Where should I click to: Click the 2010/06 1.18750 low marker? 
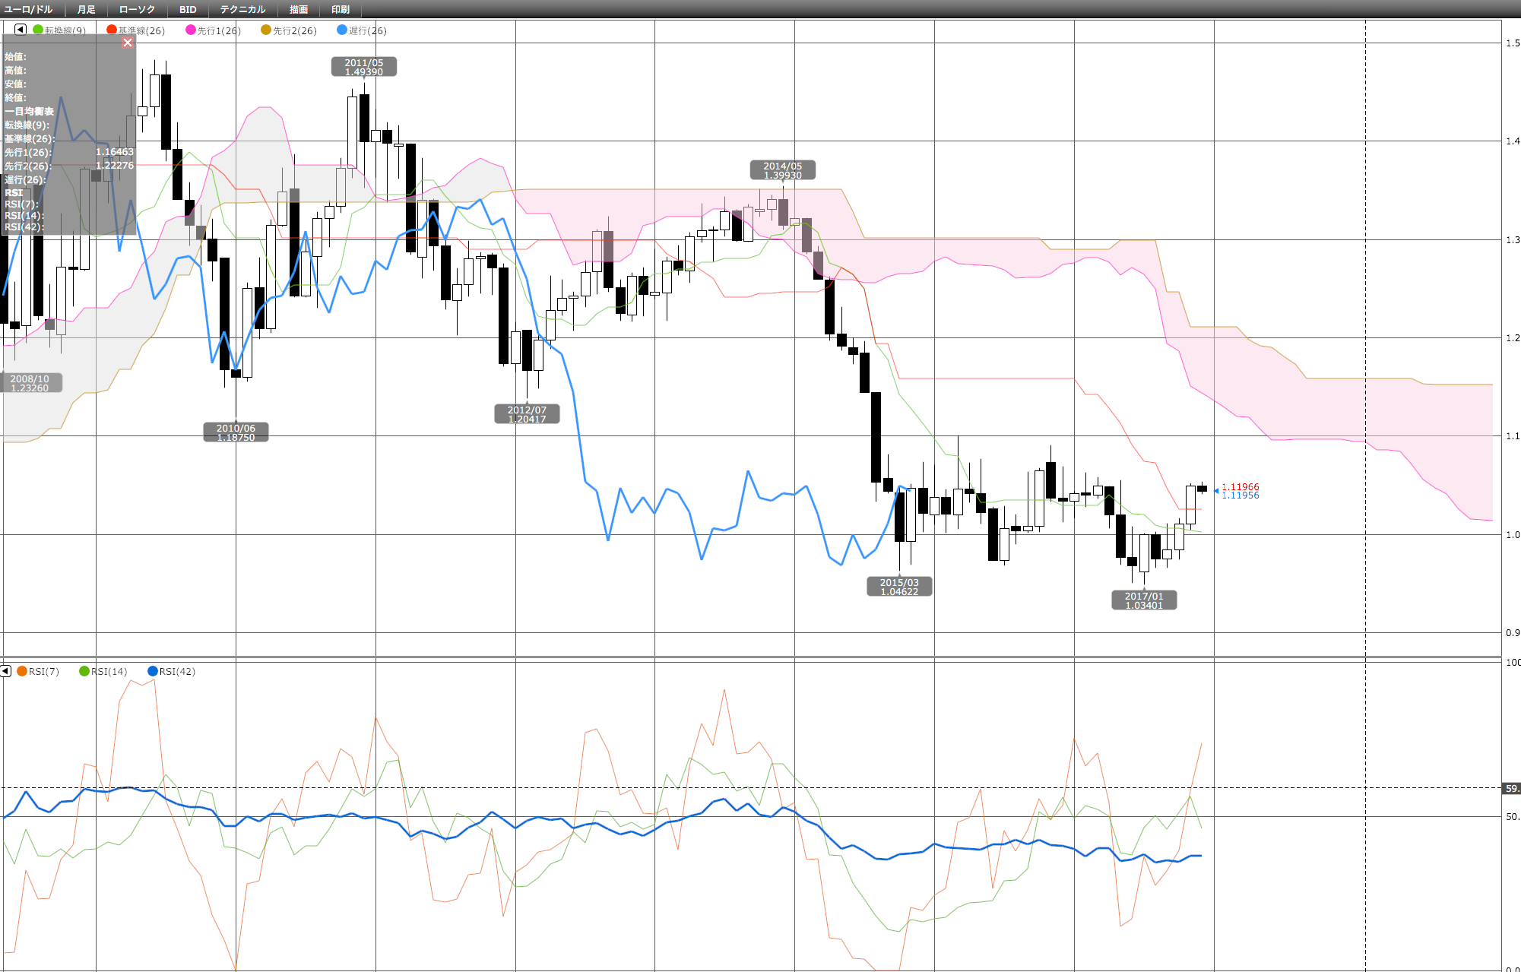point(236,432)
